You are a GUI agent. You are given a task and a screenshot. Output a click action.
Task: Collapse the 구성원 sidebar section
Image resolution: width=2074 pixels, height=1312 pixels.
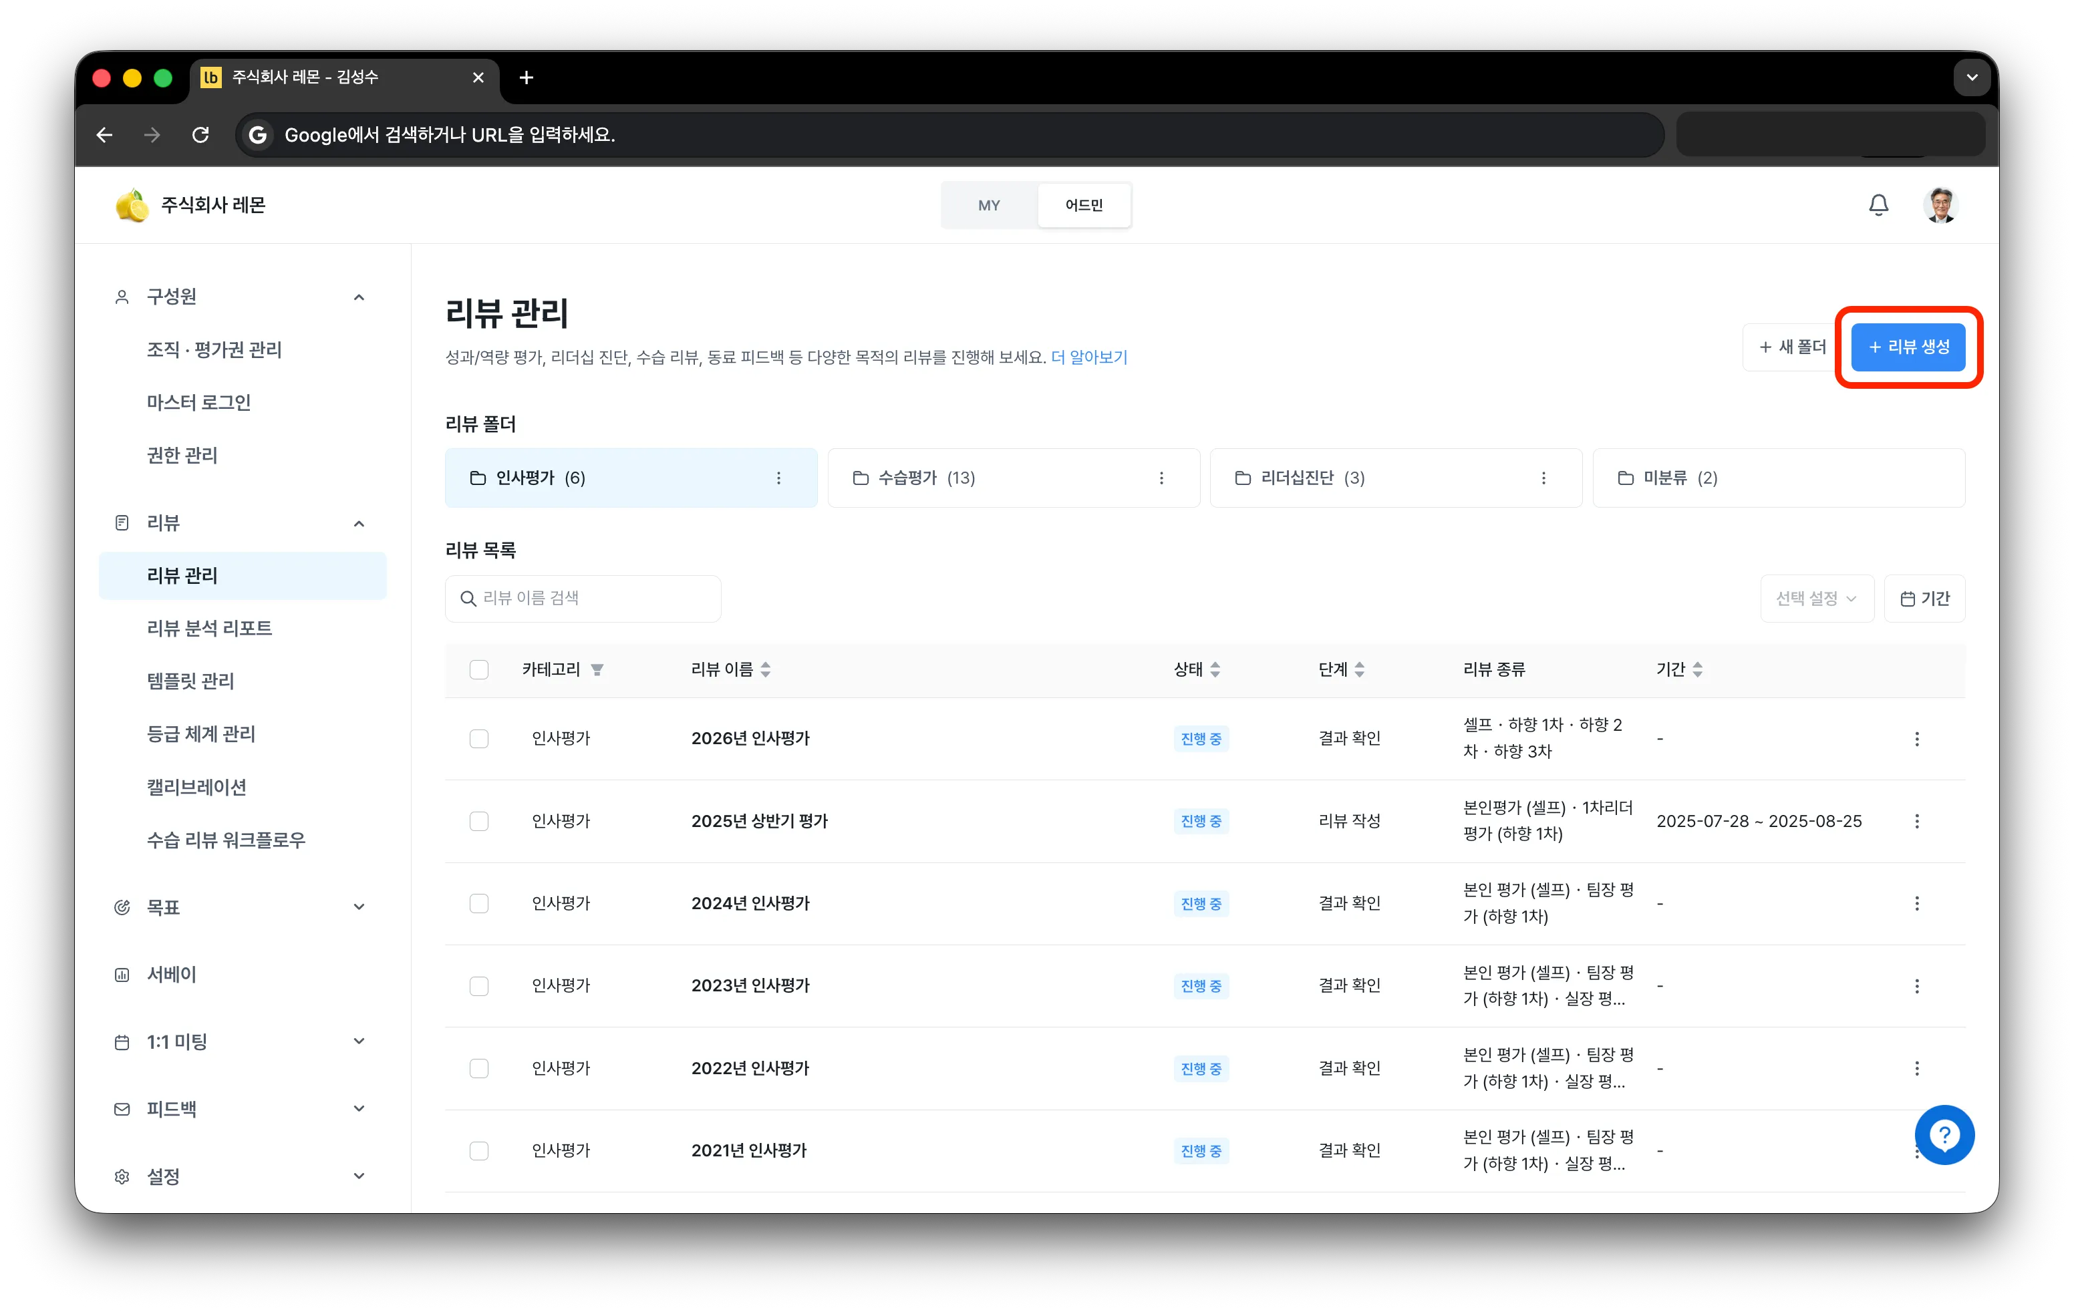tap(359, 297)
